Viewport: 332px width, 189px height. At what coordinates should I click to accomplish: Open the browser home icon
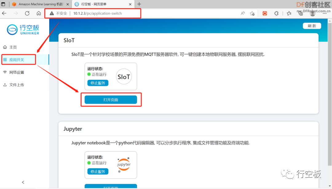(38, 13)
